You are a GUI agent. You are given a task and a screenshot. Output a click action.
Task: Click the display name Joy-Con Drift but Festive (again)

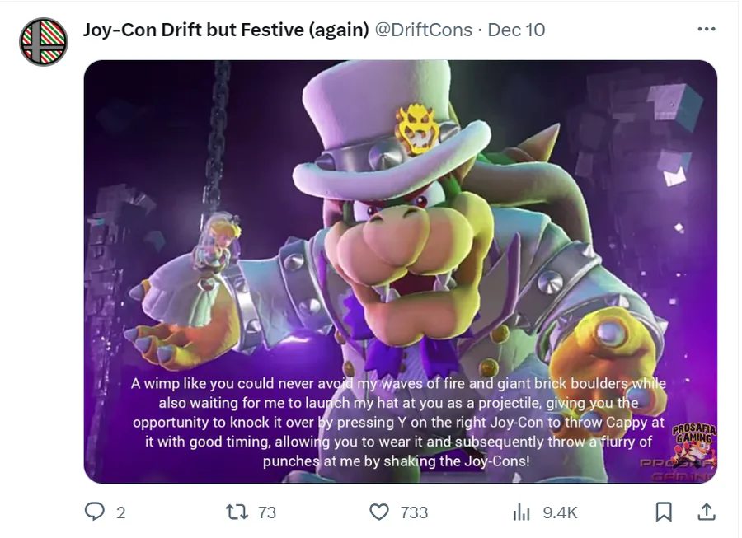pos(226,30)
